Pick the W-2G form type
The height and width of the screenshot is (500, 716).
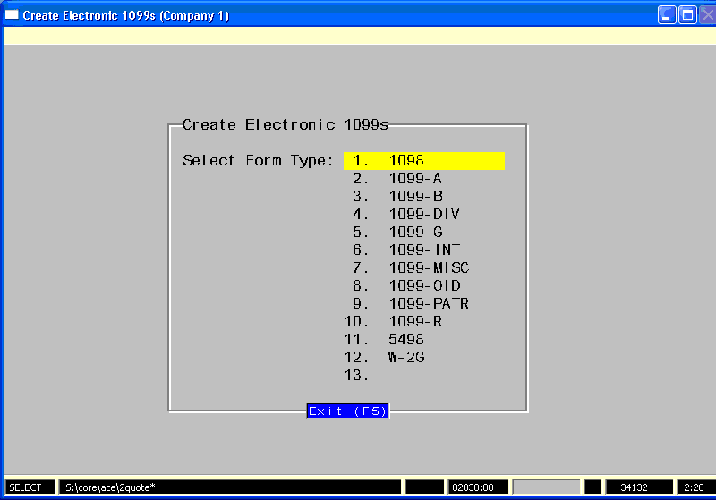coord(405,358)
